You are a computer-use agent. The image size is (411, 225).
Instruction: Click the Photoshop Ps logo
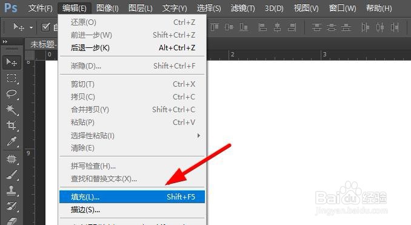[11, 8]
